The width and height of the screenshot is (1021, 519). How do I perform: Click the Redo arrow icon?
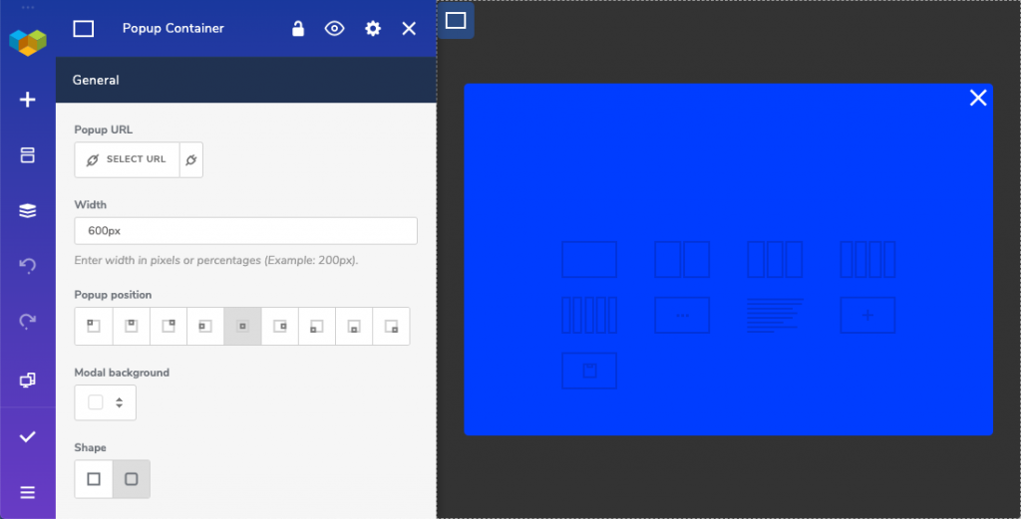27,321
